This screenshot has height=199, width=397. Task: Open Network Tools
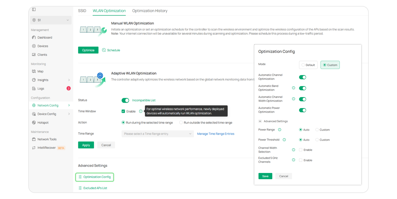point(47,139)
